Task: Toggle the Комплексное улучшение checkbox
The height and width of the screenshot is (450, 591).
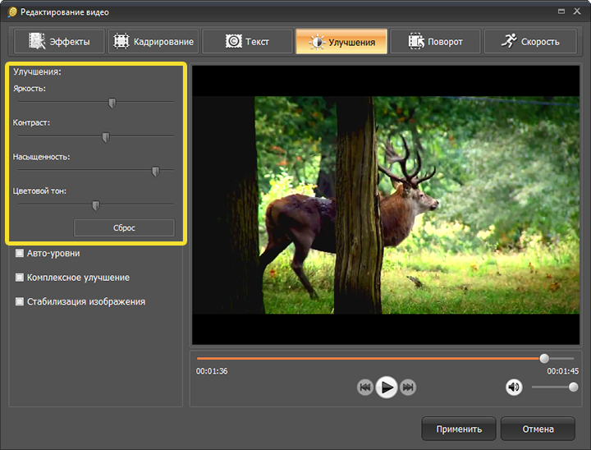Action: [x=20, y=278]
